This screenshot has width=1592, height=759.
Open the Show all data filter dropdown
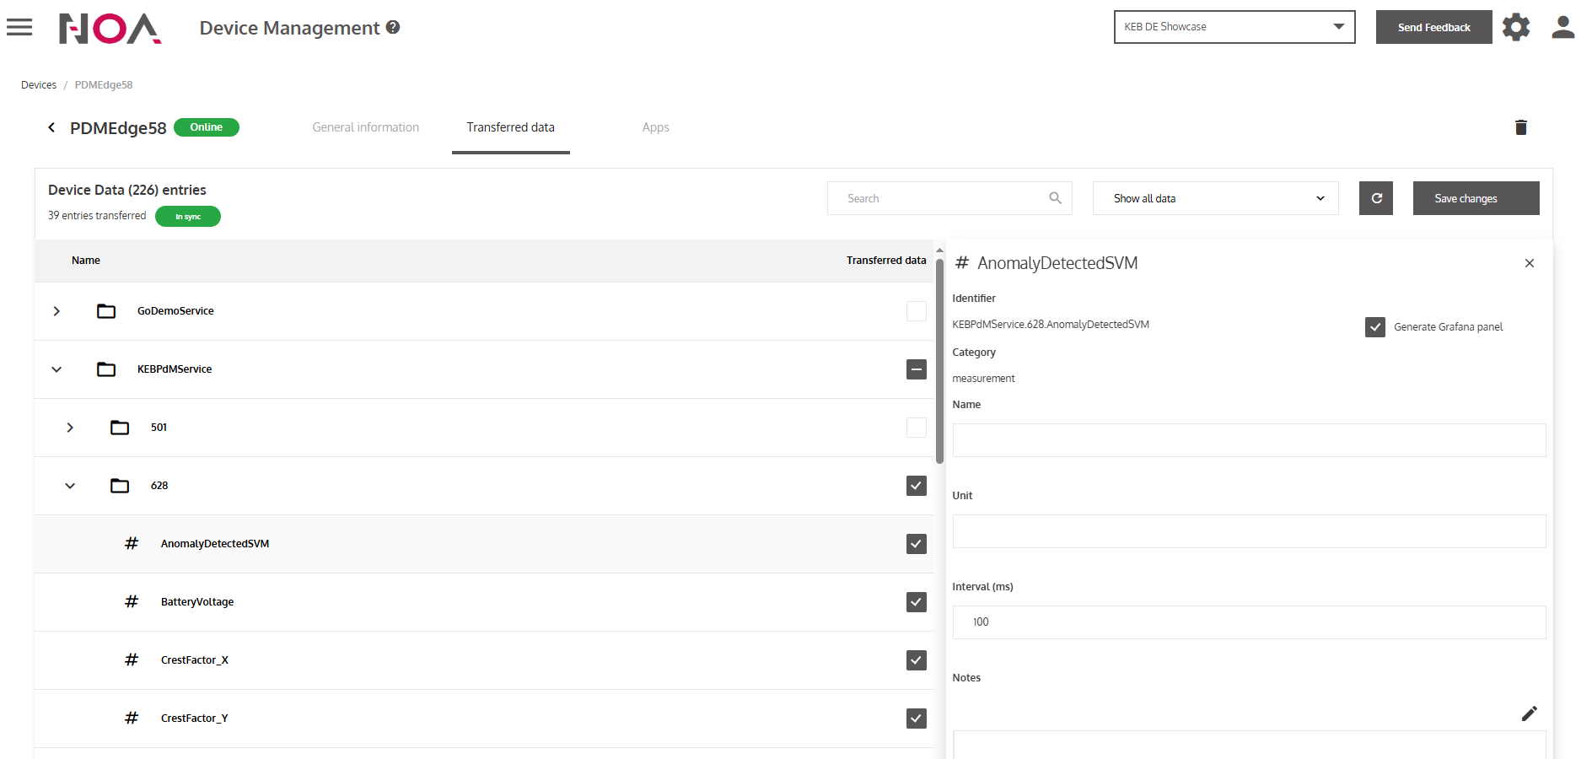[x=1215, y=198]
